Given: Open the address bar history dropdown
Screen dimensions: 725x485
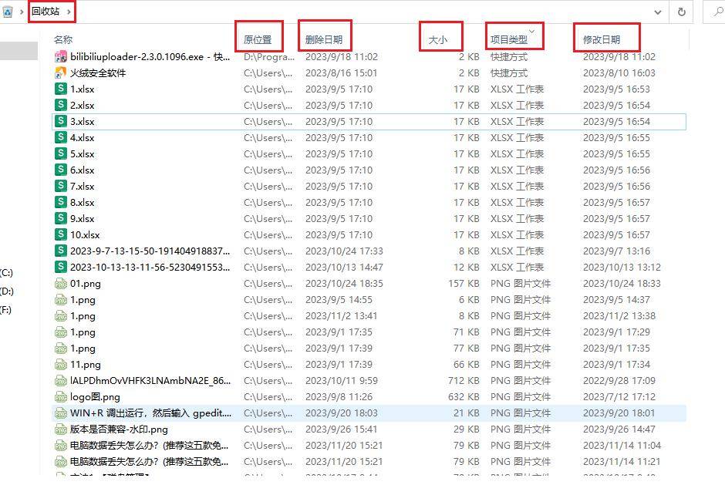Looking at the screenshot, I should (x=658, y=12).
